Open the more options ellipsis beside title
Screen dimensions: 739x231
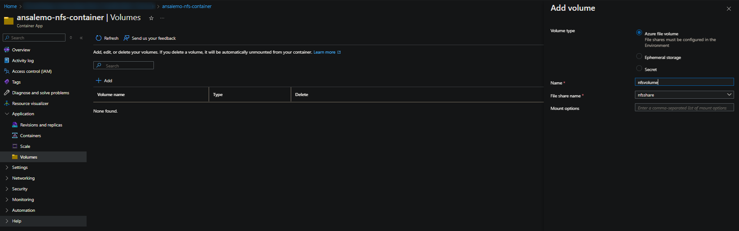click(162, 18)
